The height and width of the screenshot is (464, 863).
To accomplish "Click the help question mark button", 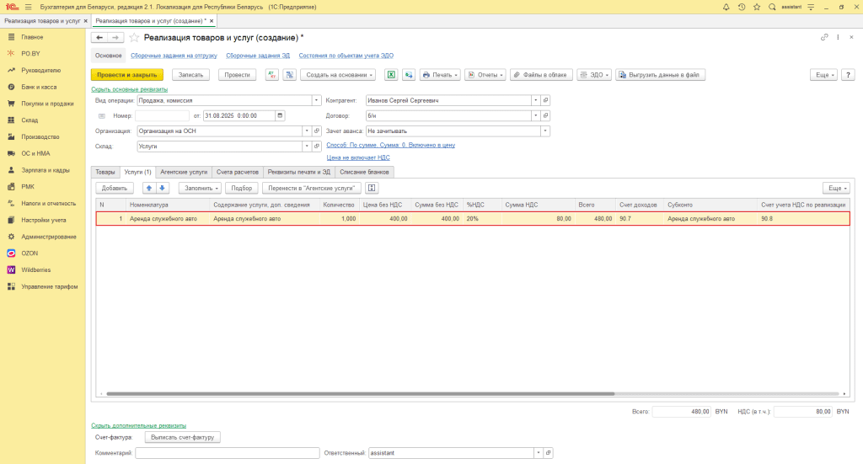I will [x=848, y=75].
